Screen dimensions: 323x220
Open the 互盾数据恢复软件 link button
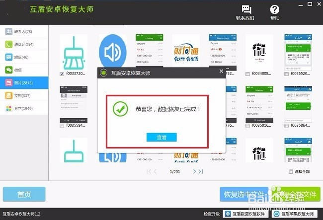click(x=245, y=214)
